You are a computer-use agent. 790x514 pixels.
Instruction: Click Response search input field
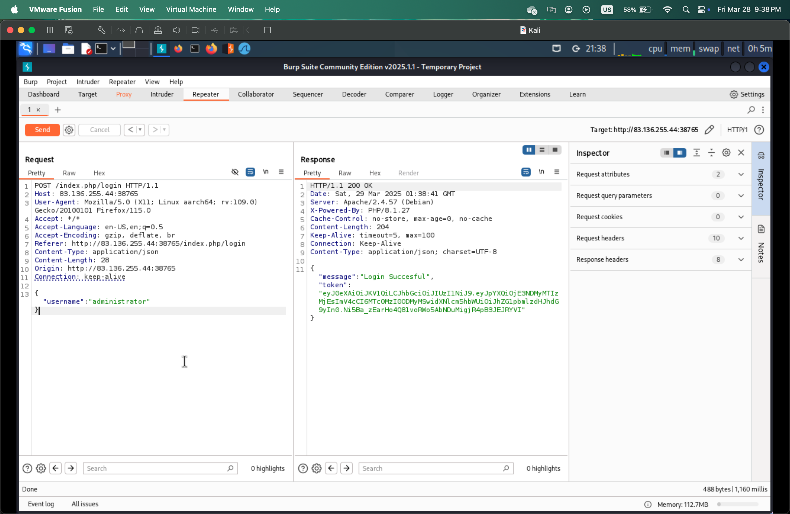click(436, 468)
